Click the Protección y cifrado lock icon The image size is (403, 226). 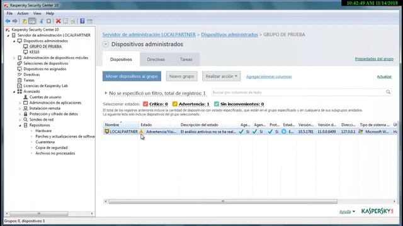point(25,114)
